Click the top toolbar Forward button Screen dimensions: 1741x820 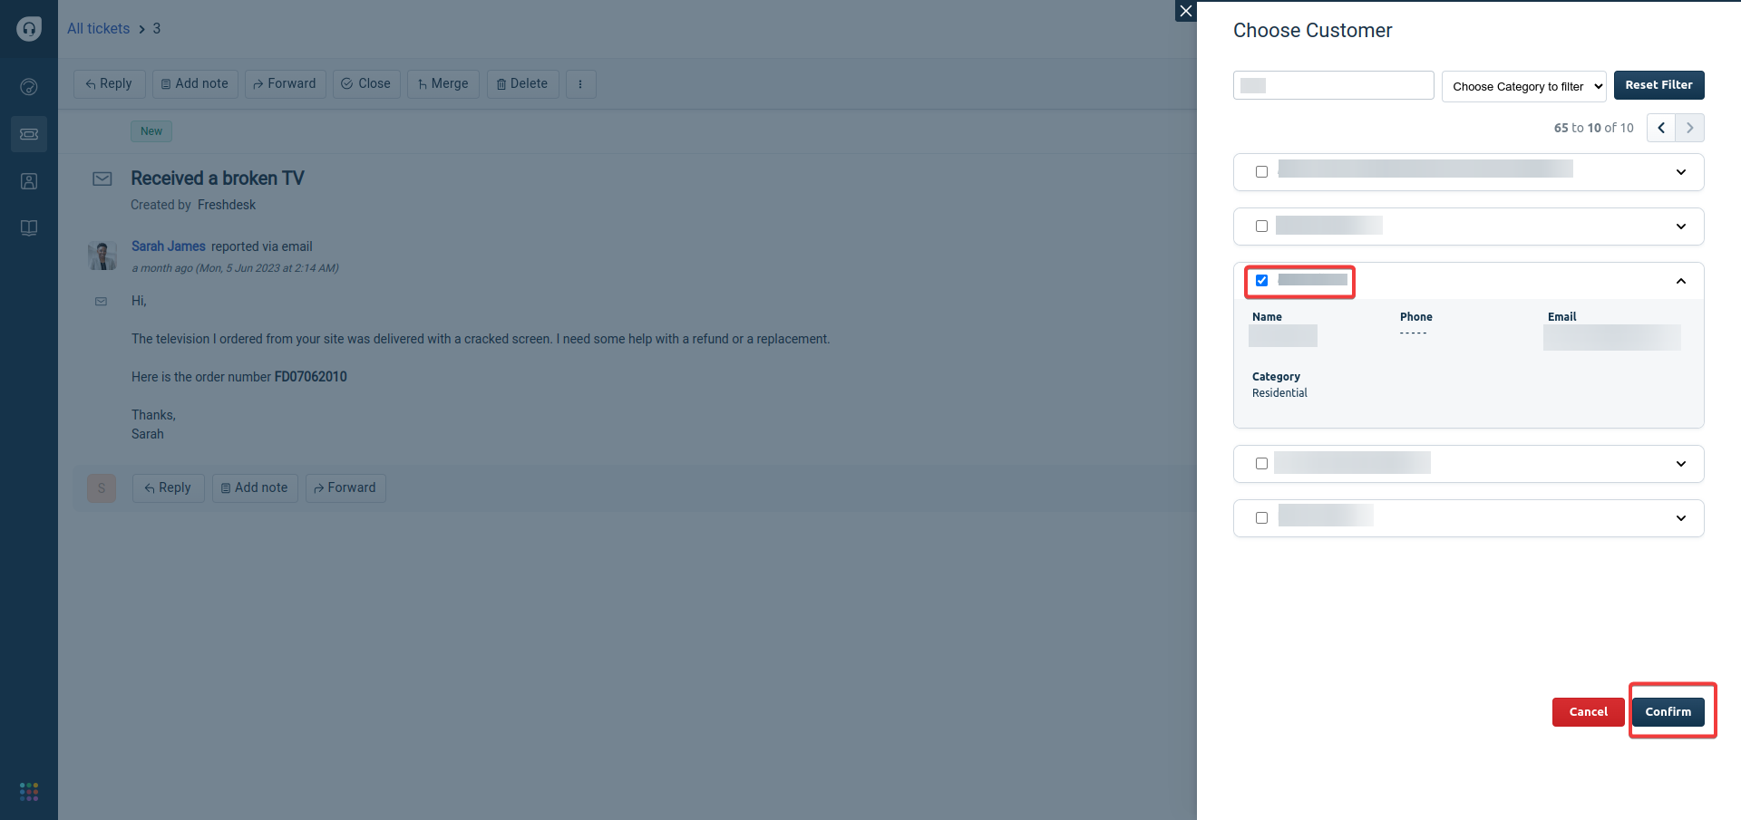coord(285,84)
